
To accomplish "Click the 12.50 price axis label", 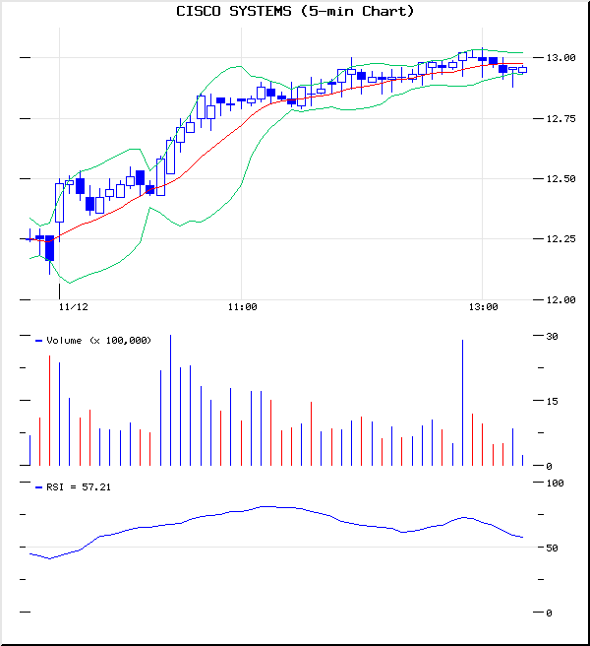I will pyautogui.click(x=560, y=179).
